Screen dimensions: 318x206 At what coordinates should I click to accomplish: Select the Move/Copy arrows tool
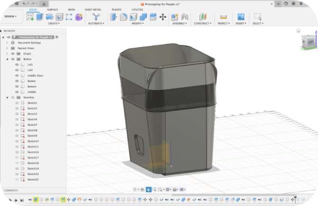163,17
